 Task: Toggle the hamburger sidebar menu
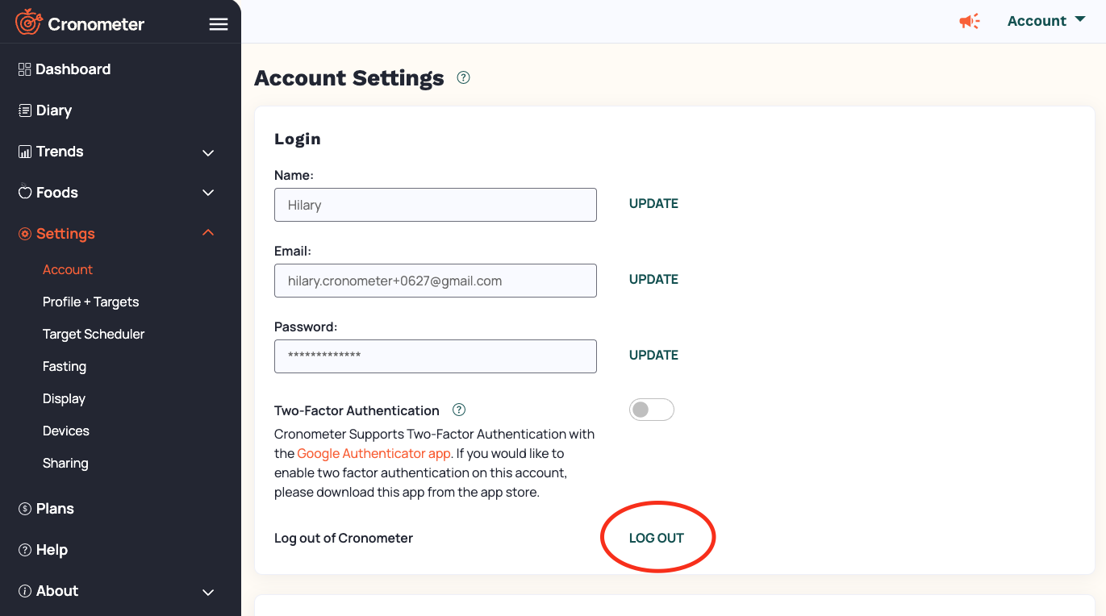[219, 24]
